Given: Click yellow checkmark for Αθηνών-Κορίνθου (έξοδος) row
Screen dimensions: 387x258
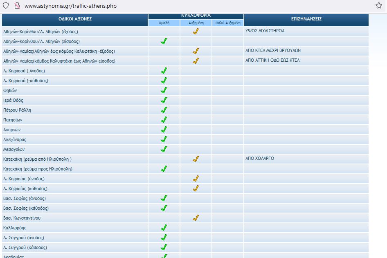Looking at the screenshot, I should (196, 31).
